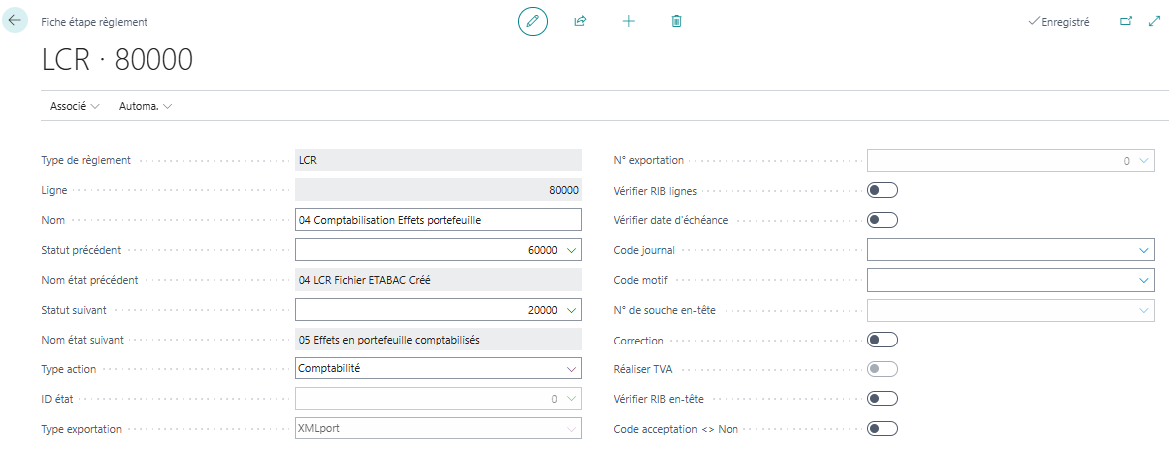Click the trash delete icon
Image resolution: width=1173 pixels, height=459 pixels.
point(677,21)
